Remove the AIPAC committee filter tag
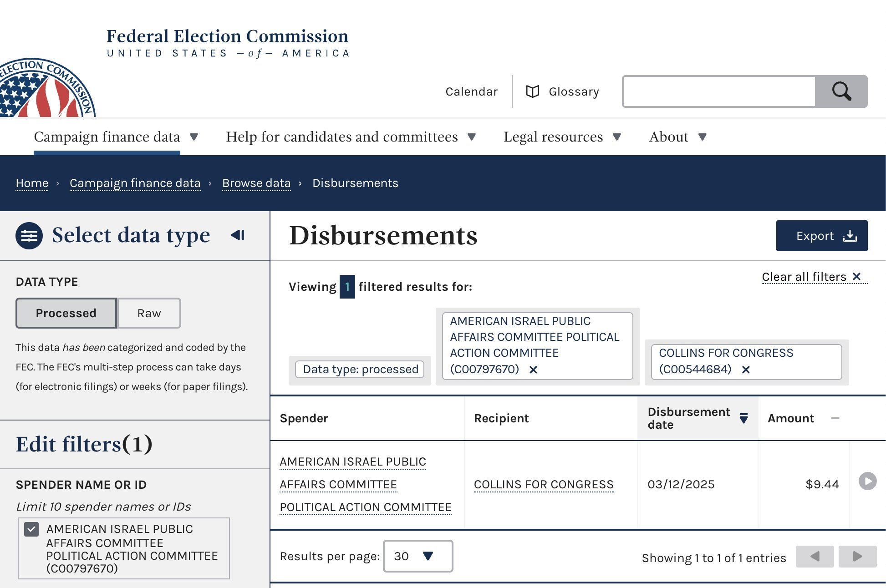Image resolution: width=886 pixels, height=588 pixels. (x=533, y=370)
